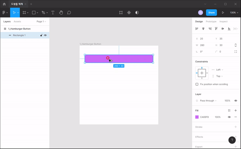241x149 pixels.
Task: Switch to the Assets tab
Action: (17, 21)
